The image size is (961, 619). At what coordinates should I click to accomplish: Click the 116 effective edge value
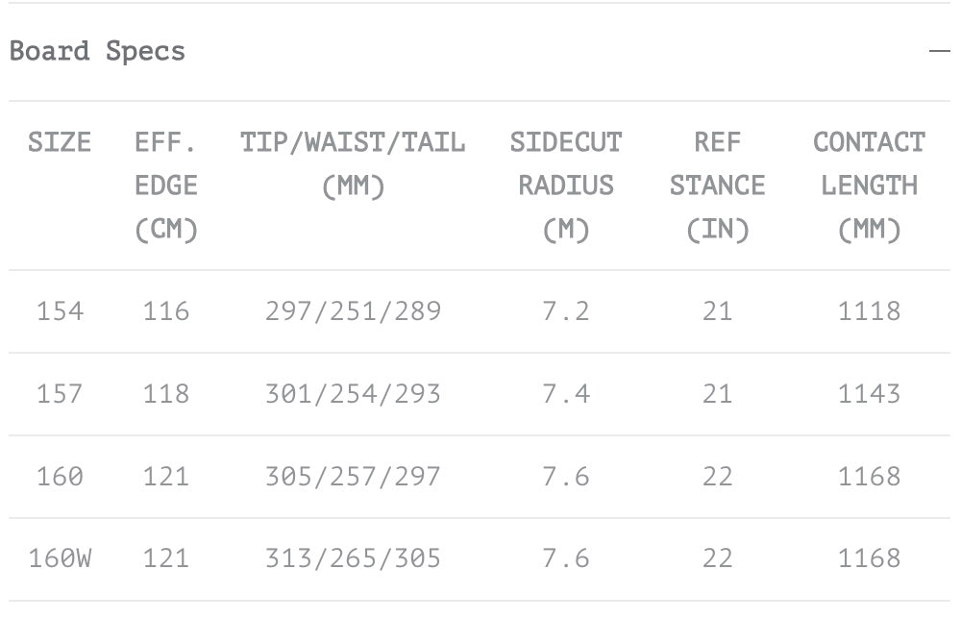point(166,311)
